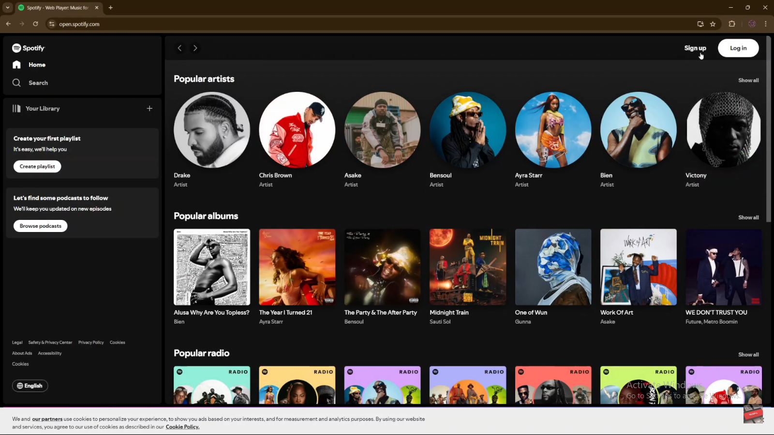Open the tab search dropdown arrow
The height and width of the screenshot is (435, 774).
tap(8, 8)
